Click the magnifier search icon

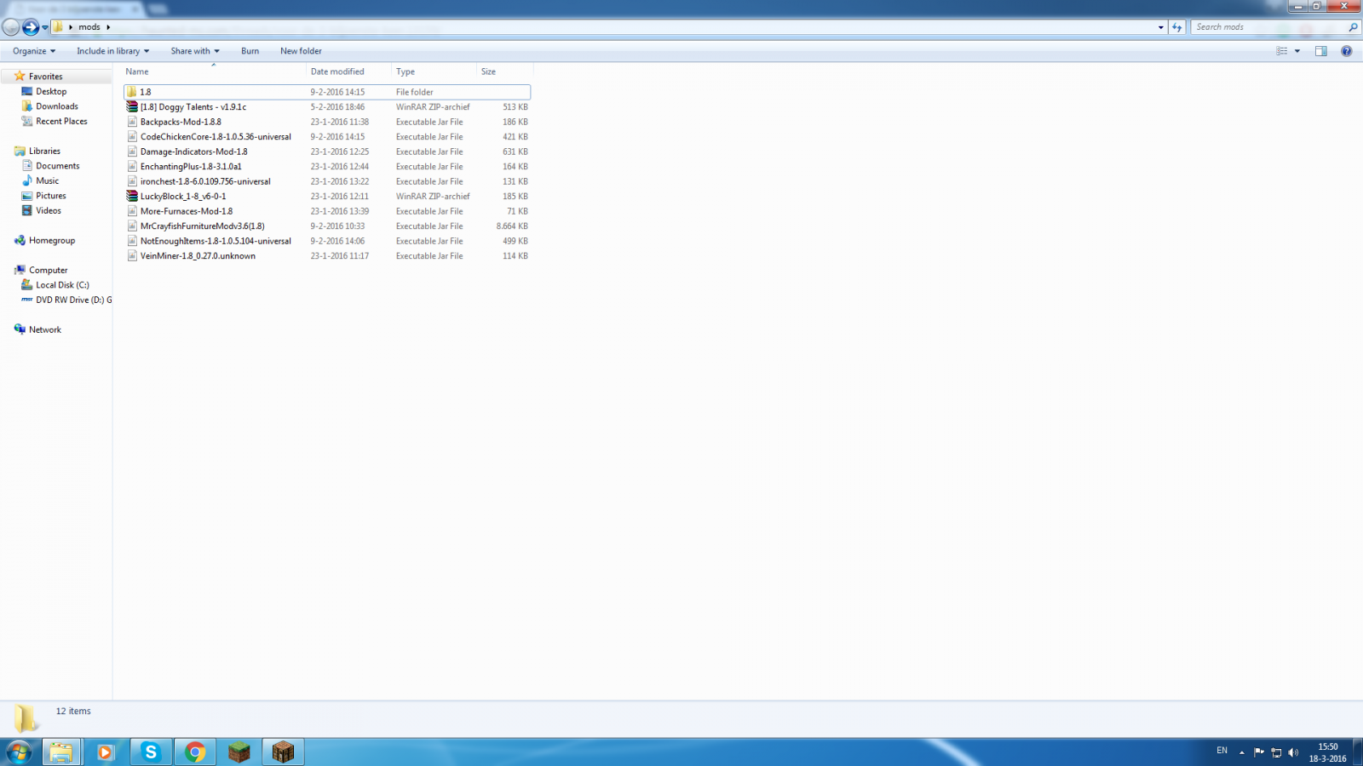point(1353,27)
